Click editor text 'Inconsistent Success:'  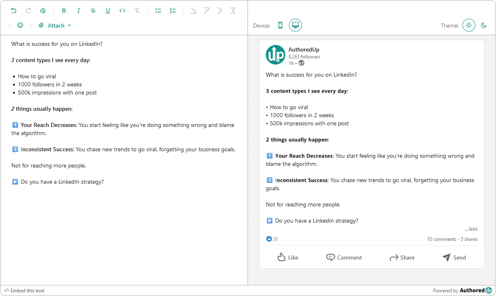47,149
